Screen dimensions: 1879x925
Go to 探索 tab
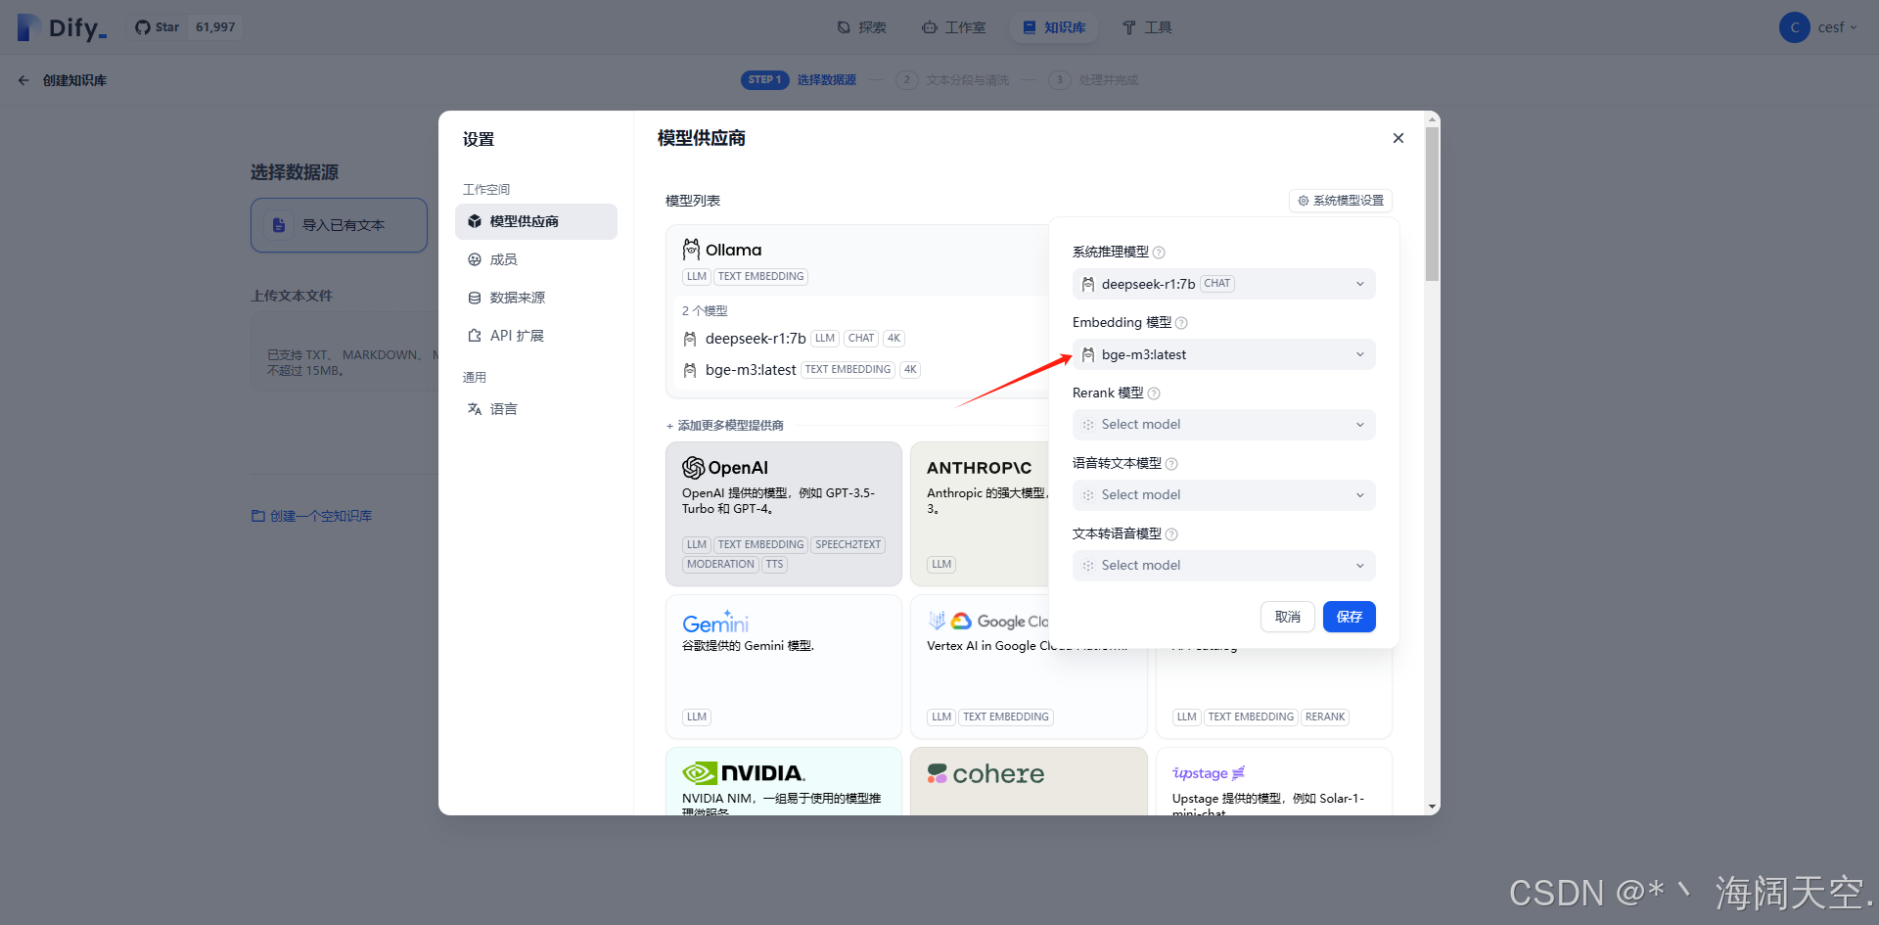pos(862,27)
